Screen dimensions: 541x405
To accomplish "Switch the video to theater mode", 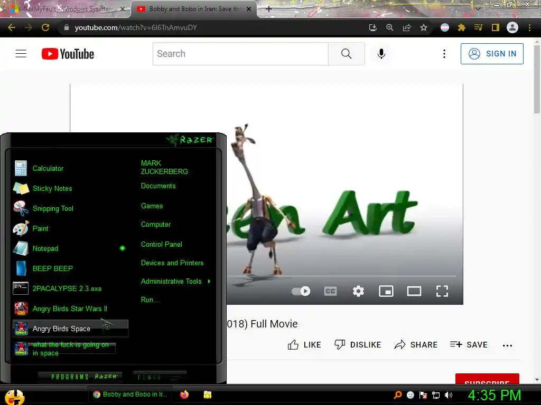I will tap(414, 291).
